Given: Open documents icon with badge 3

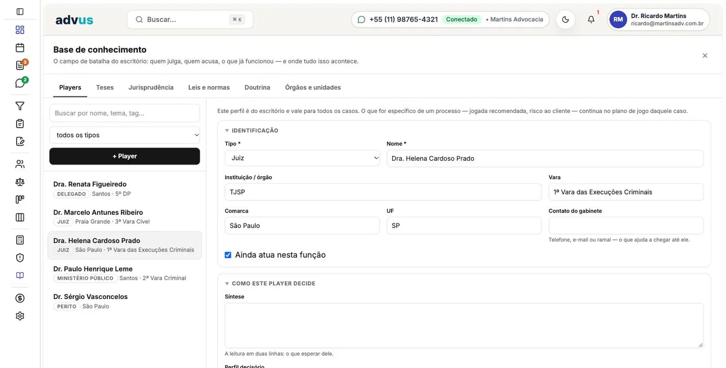Looking at the screenshot, I should coord(20,65).
